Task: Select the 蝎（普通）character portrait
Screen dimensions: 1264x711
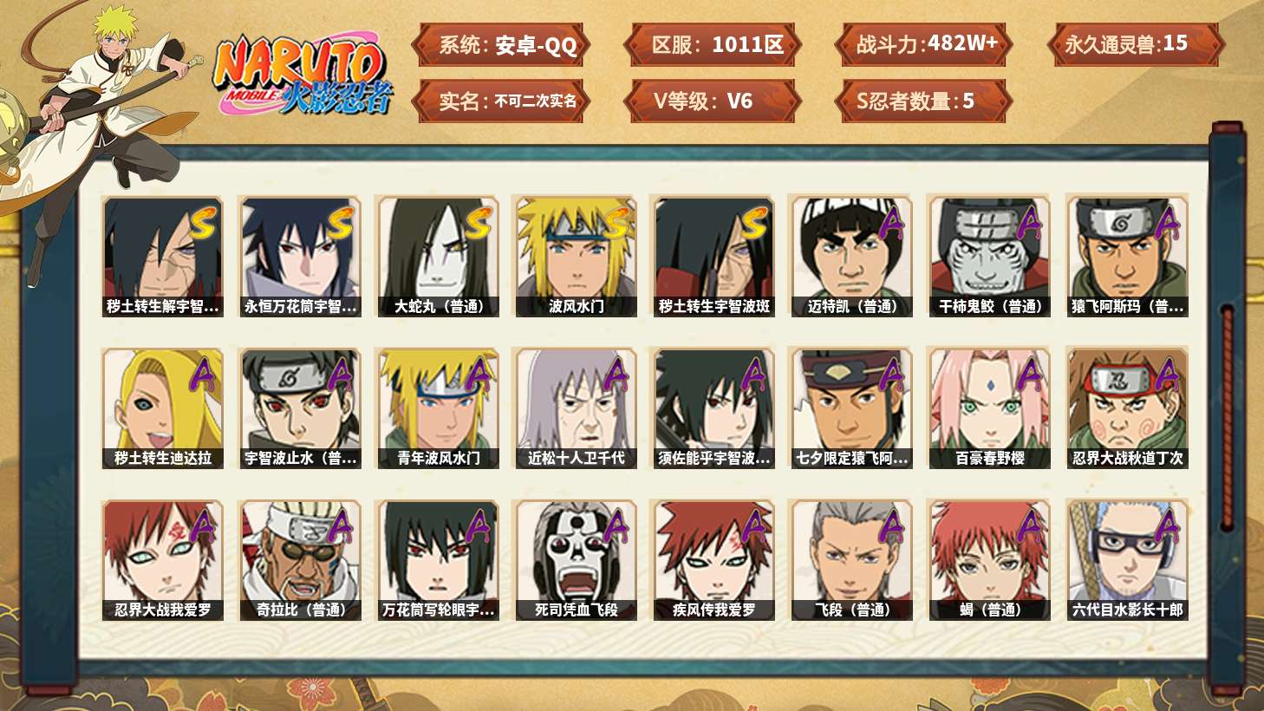Action: click(989, 560)
